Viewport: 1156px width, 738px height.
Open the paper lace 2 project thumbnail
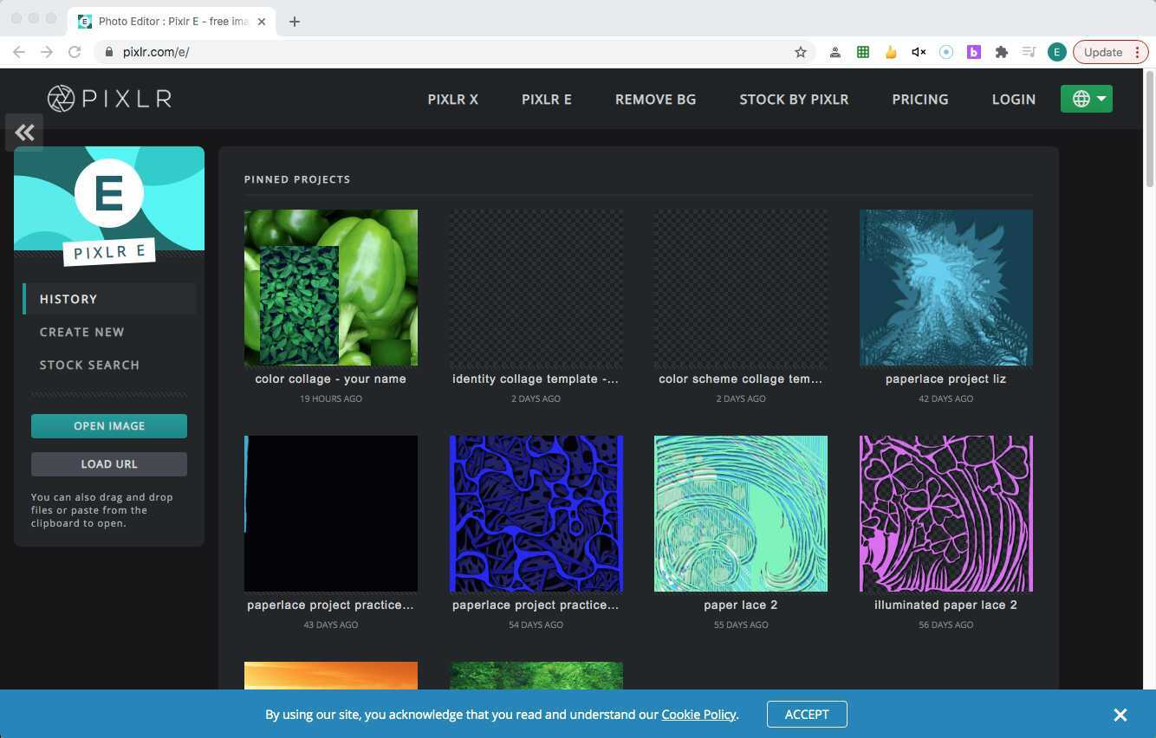740,513
